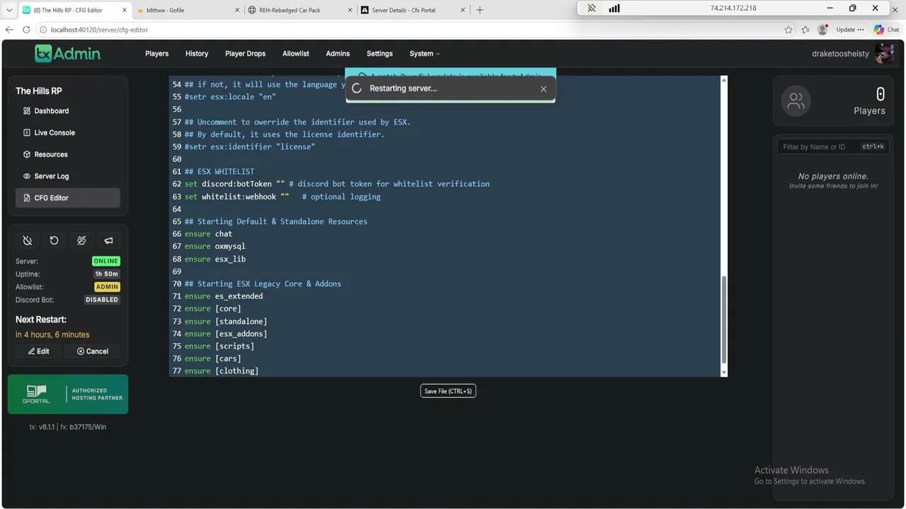Reload the browser page
This screenshot has width=906, height=509.
coord(27,30)
